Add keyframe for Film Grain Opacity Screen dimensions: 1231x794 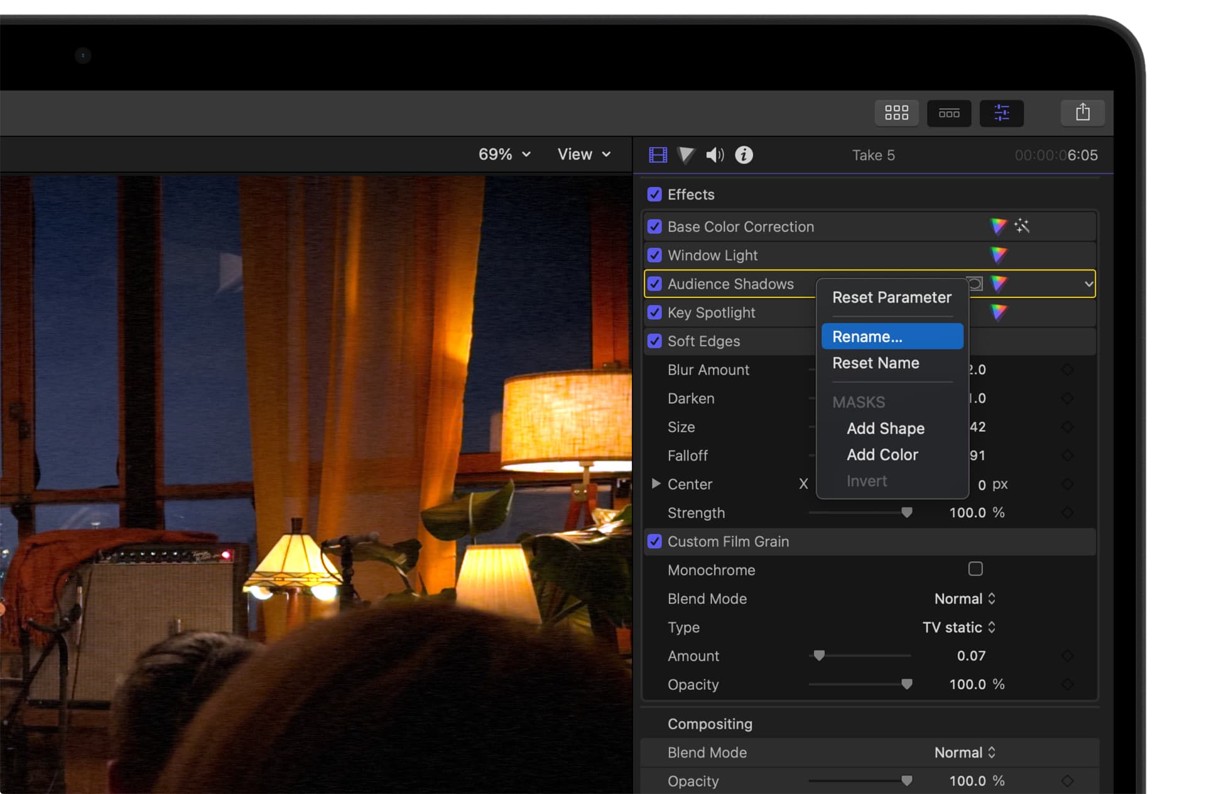[x=1067, y=684]
